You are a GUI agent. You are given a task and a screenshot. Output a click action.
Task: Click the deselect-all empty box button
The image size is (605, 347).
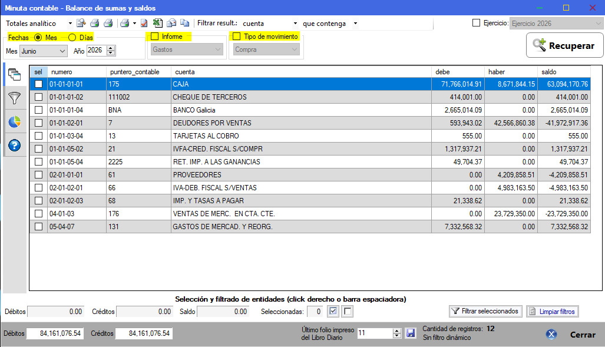click(348, 311)
